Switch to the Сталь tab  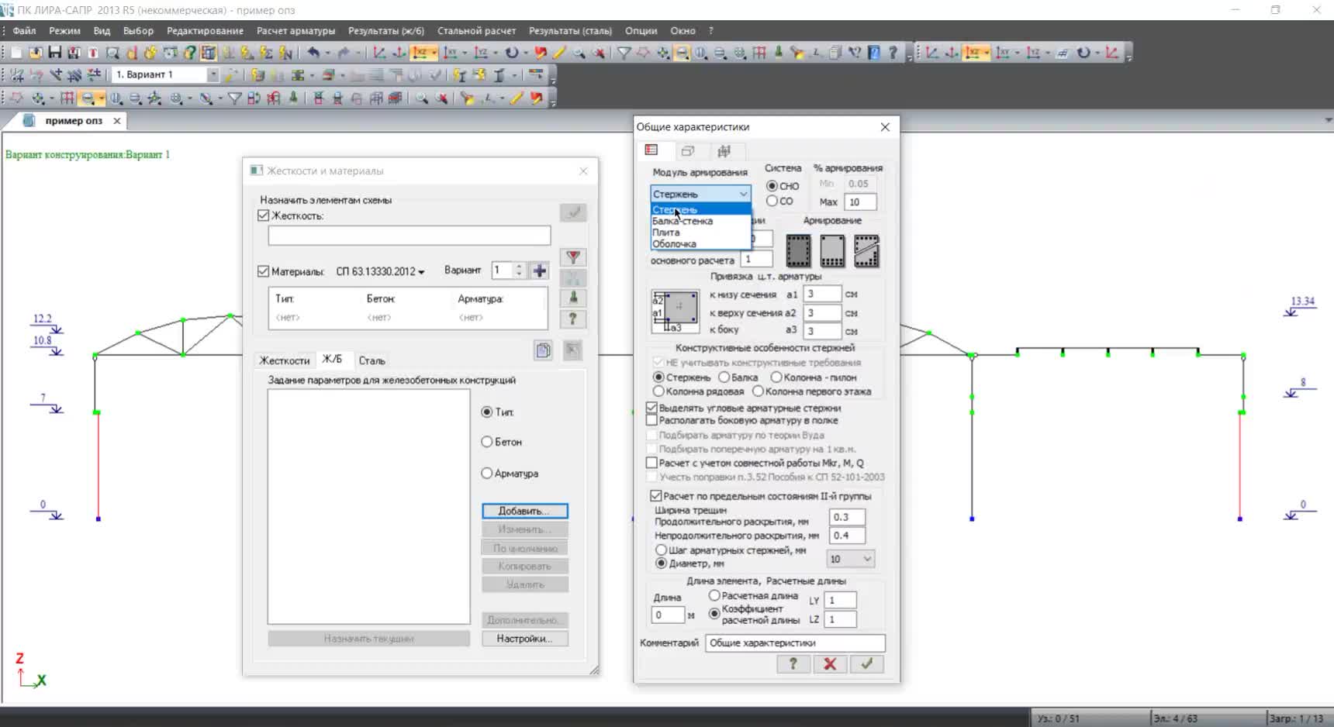pyautogui.click(x=372, y=360)
